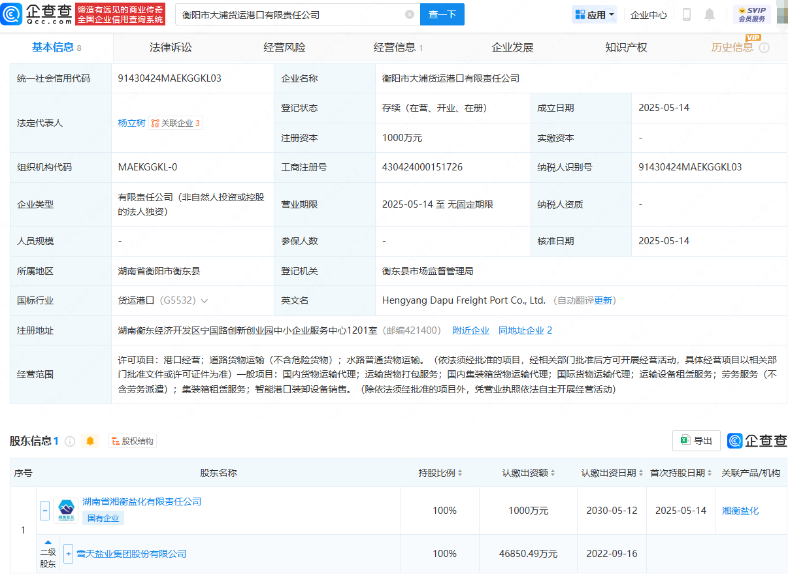The height and width of the screenshot is (574, 788).
Task: Open the 经营风险 tab
Action: coord(284,47)
